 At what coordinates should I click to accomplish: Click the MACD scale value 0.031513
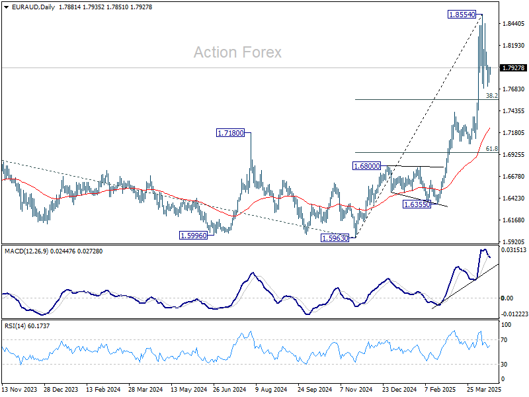point(514,250)
